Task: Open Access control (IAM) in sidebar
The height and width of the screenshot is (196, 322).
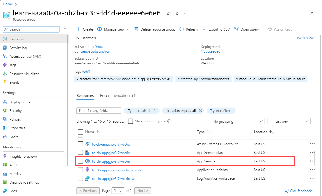Action: 25,56
